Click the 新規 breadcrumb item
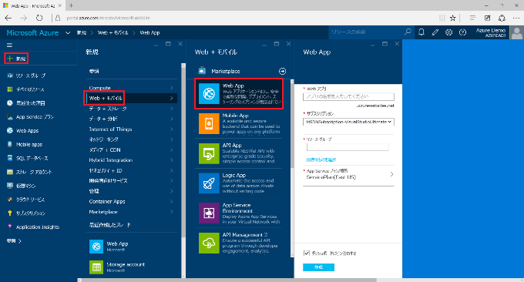Image resolution: width=524 pixels, height=282 pixels. (82, 32)
